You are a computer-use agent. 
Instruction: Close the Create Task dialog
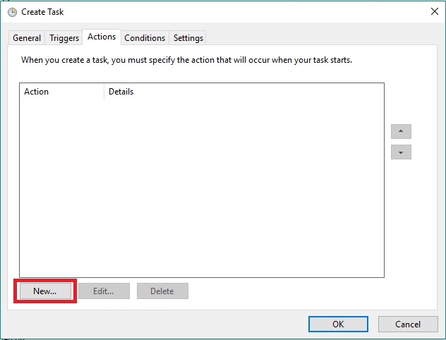point(433,12)
